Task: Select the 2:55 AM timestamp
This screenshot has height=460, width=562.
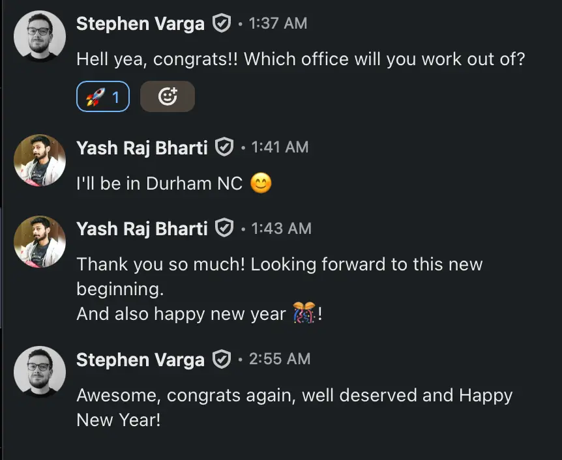Action: 279,359
